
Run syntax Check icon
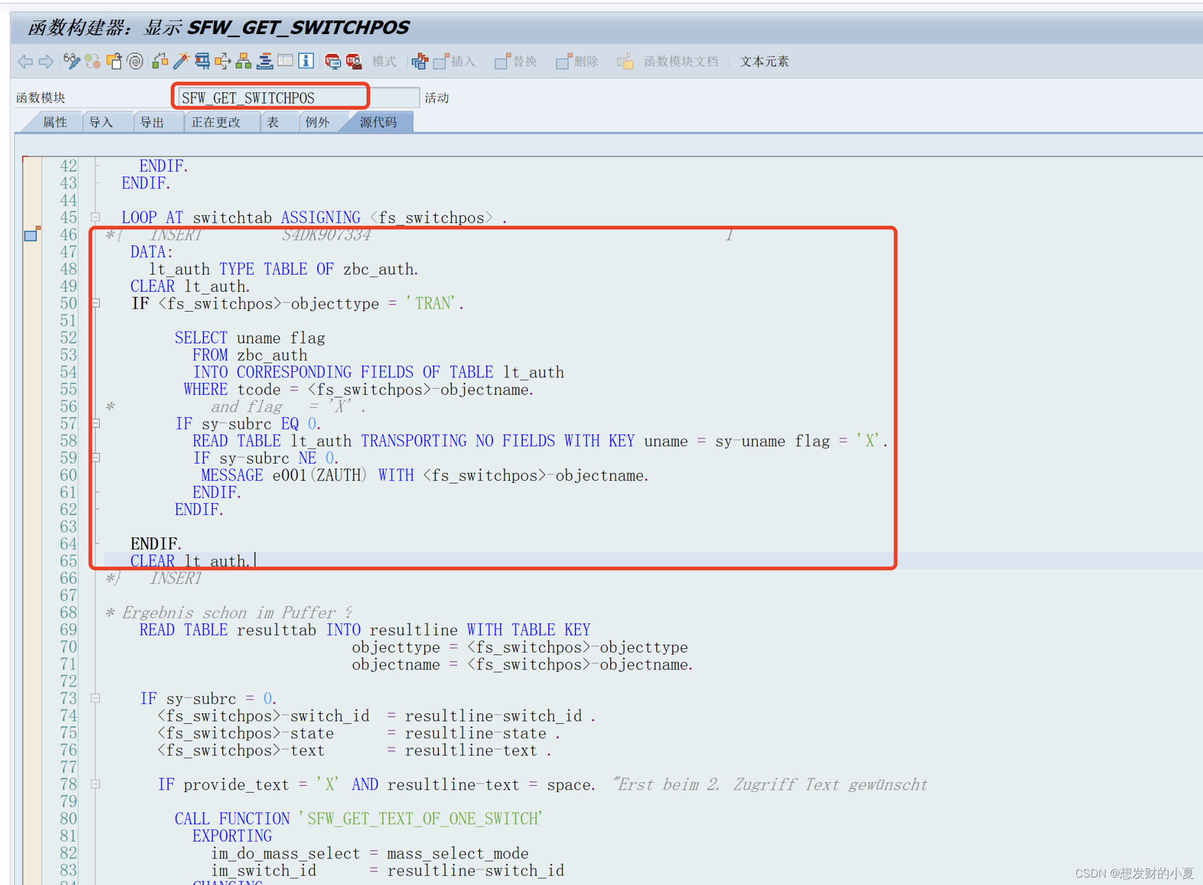point(160,61)
